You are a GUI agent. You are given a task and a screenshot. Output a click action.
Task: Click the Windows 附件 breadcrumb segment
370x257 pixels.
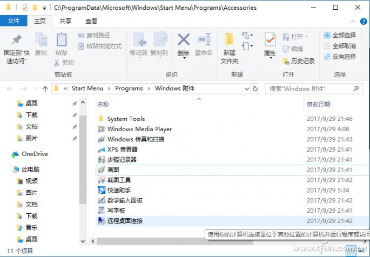tap(174, 89)
